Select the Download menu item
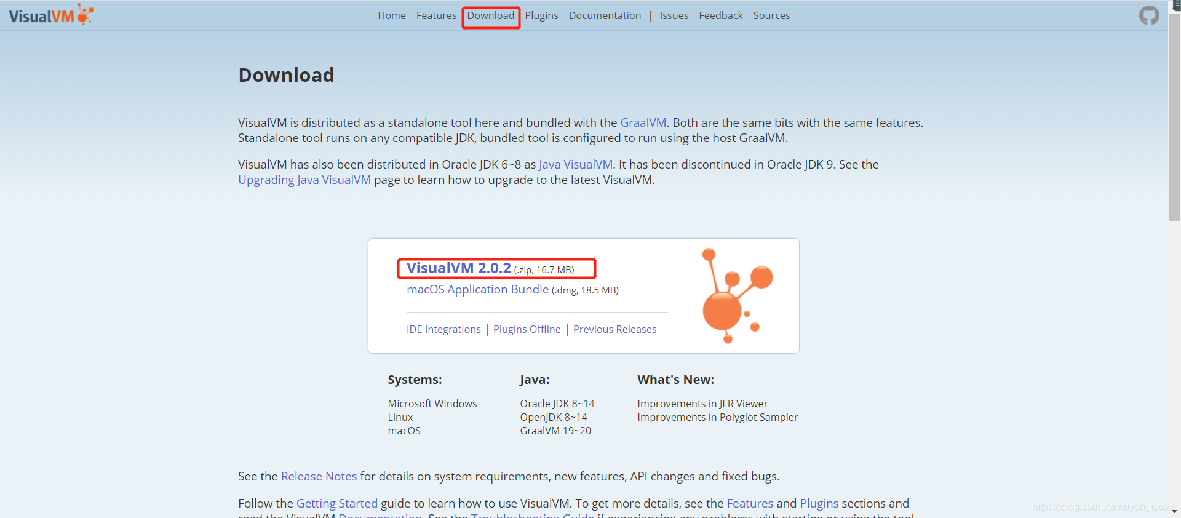The image size is (1181, 518). pyautogui.click(x=491, y=15)
